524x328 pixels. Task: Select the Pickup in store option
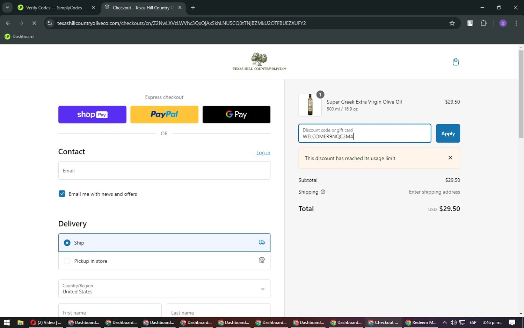pos(164,261)
